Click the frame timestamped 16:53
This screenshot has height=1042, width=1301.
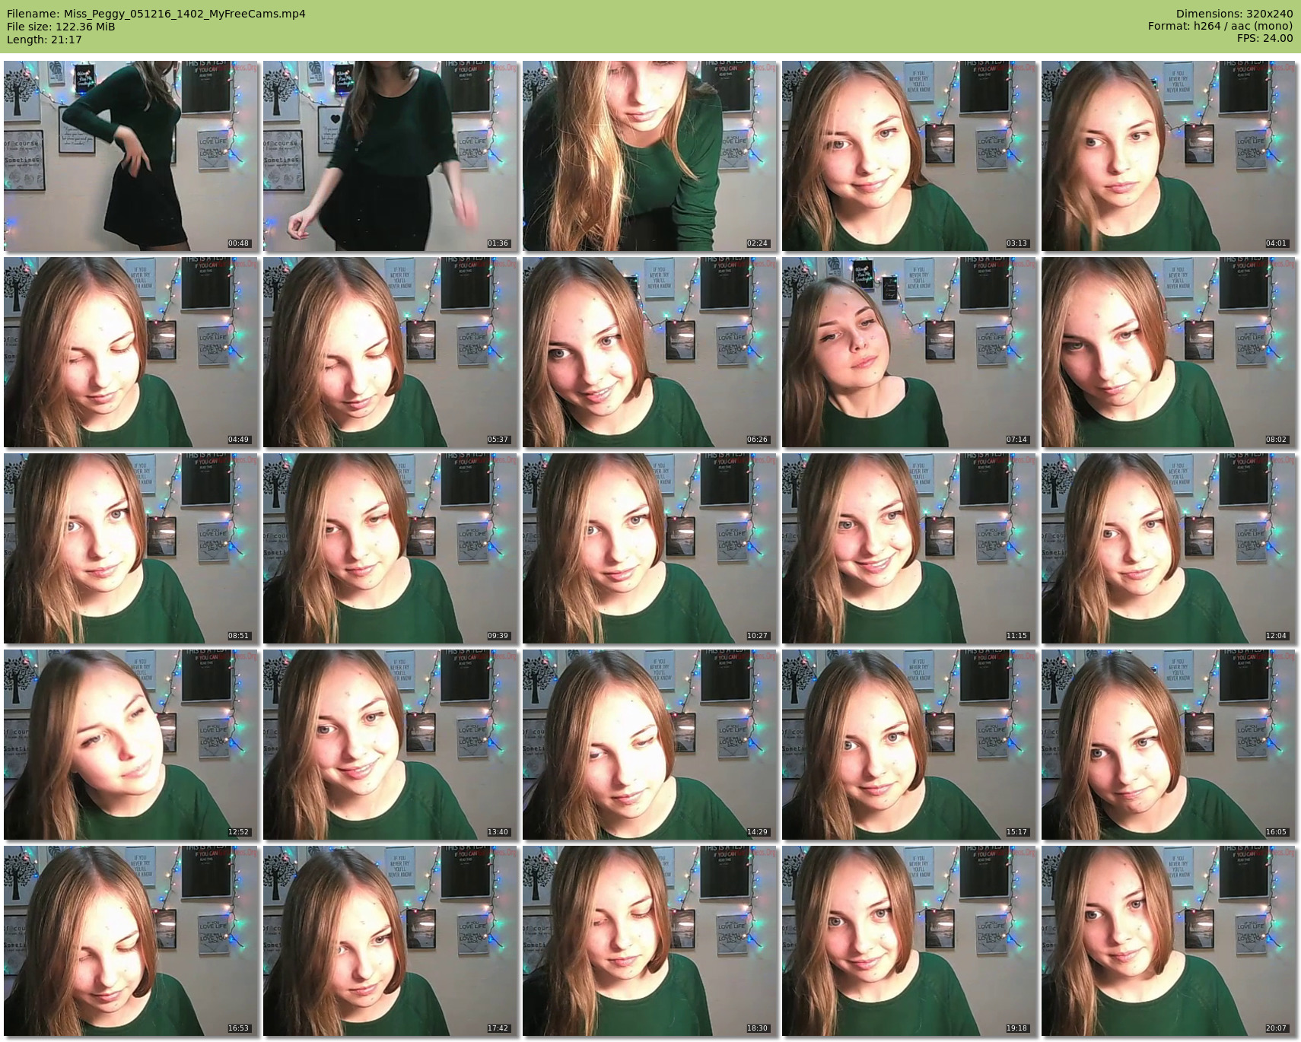click(131, 941)
